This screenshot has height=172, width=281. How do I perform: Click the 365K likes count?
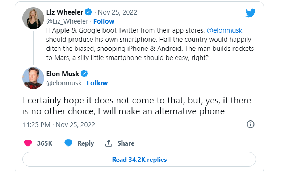[45, 143]
